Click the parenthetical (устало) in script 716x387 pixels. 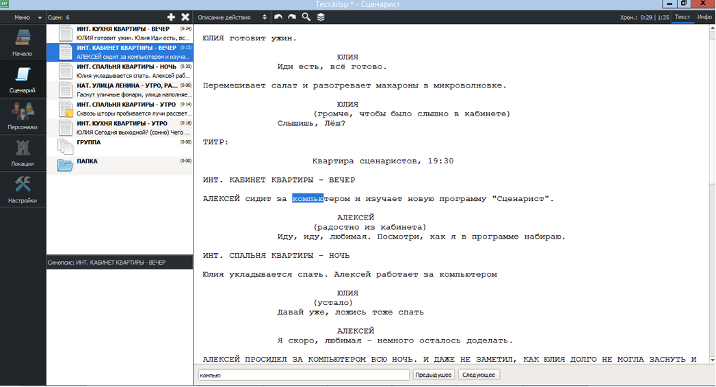pos(333,303)
